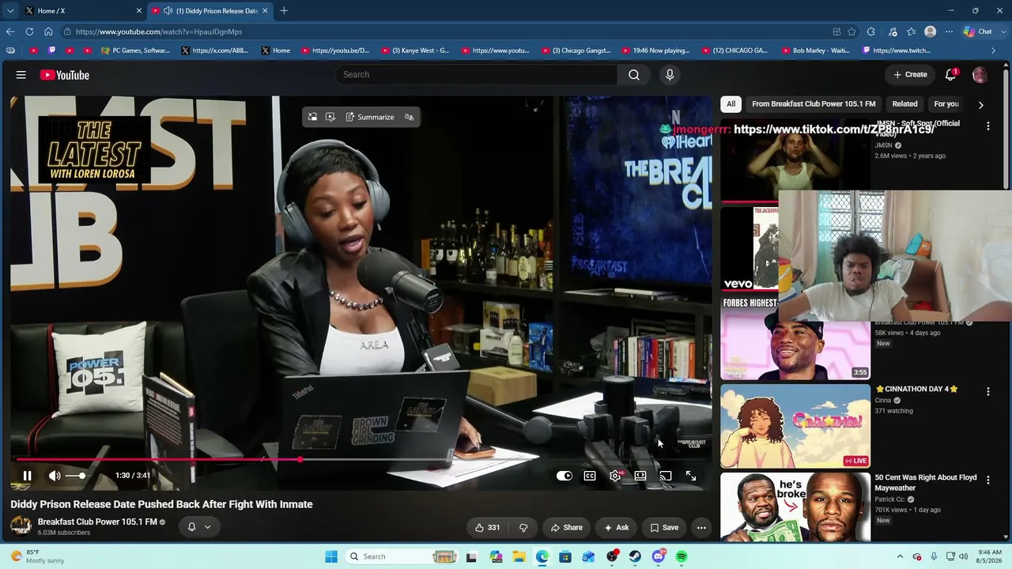Screen dimensions: 1012x569
Task: Open the browser Settings and more menu
Action: click(x=949, y=32)
